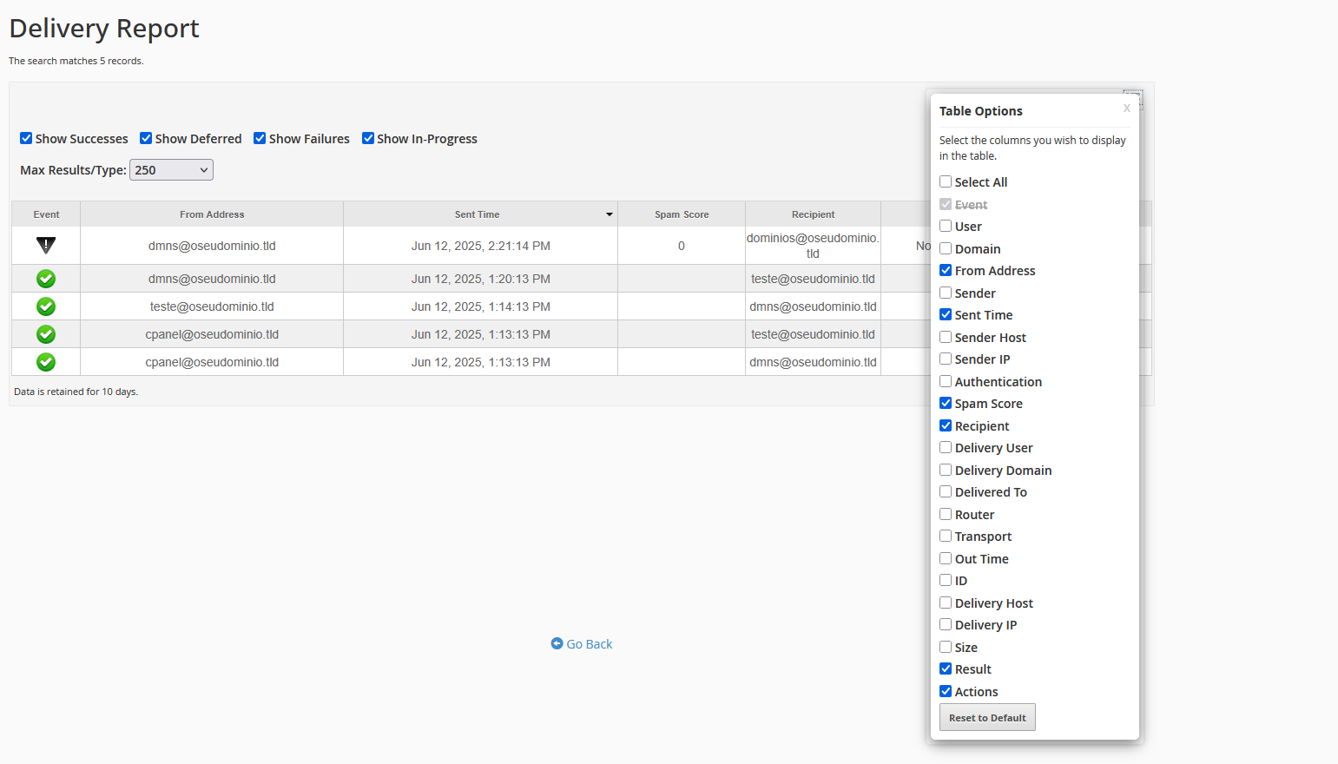1338x764 pixels.
Task: Check Select All columns
Action: pyautogui.click(x=946, y=181)
